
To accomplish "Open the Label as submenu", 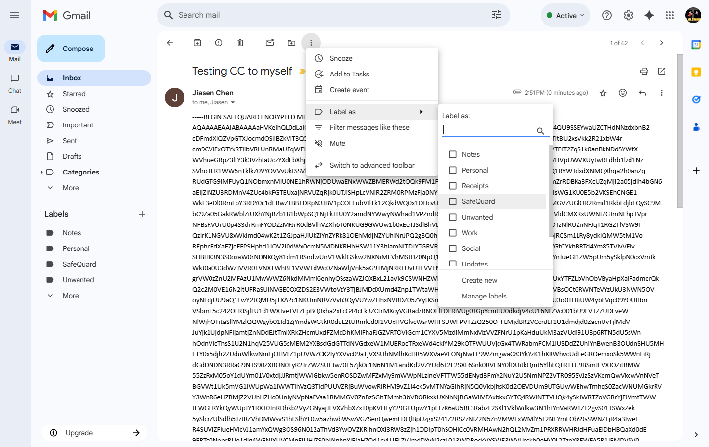I will 372,112.
